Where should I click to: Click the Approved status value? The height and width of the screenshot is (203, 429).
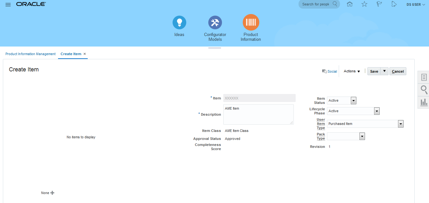(x=233, y=139)
